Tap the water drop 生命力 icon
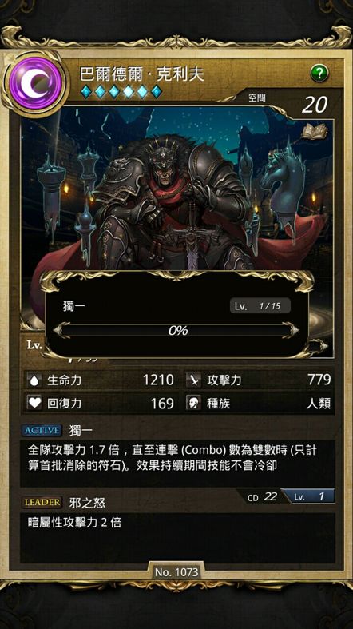Image resolution: width=353 pixels, height=629 pixels. pos(35,380)
